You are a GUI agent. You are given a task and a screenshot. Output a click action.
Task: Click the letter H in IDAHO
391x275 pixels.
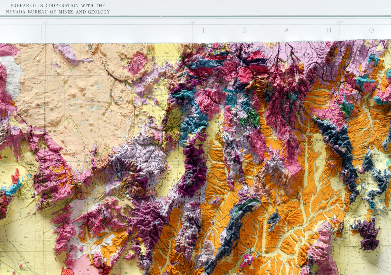(x=329, y=30)
